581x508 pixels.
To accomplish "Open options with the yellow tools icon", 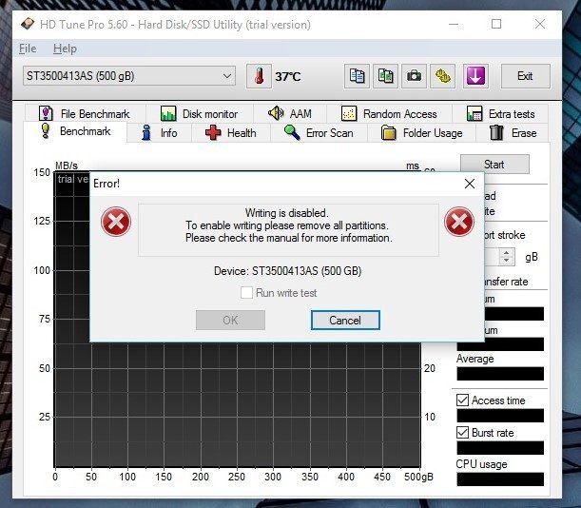I will tap(443, 76).
